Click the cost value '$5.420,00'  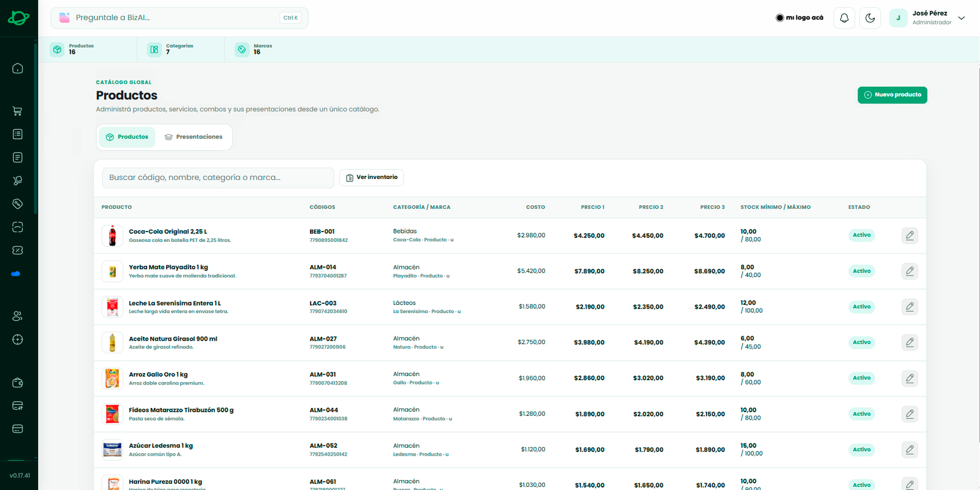[531, 271]
